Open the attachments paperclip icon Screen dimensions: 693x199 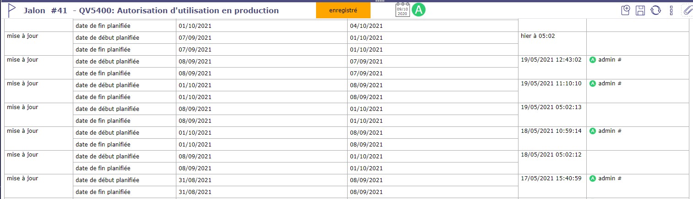click(687, 10)
